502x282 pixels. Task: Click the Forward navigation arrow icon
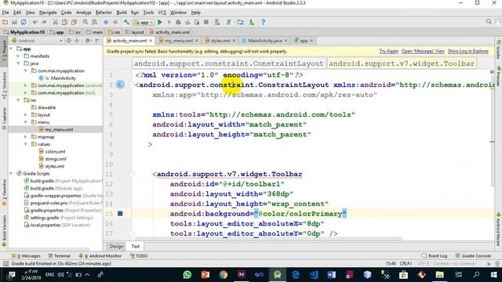click(x=115, y=22)
